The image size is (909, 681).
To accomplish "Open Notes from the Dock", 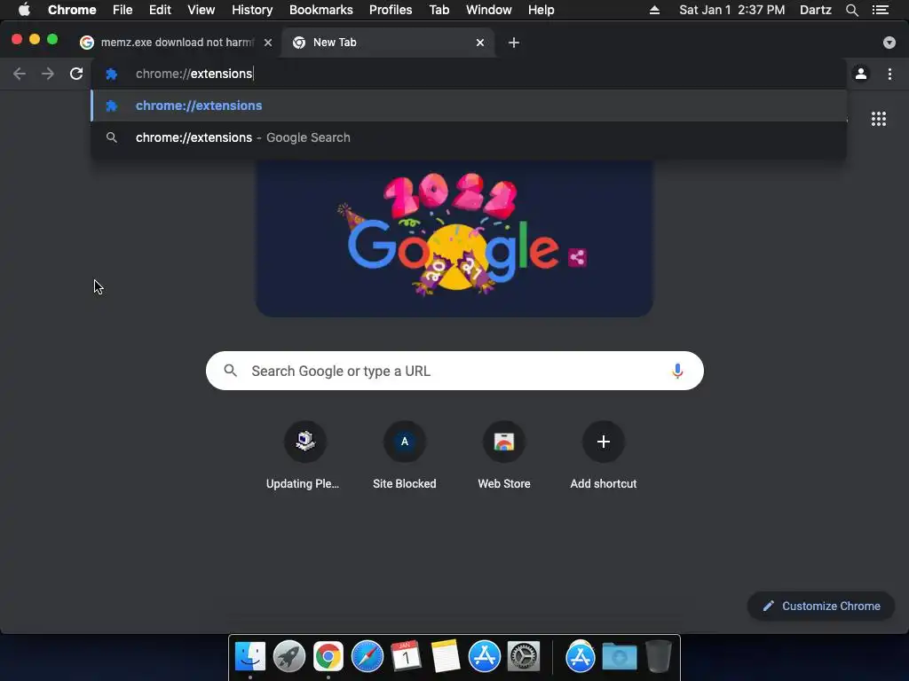I will [446, 656].
